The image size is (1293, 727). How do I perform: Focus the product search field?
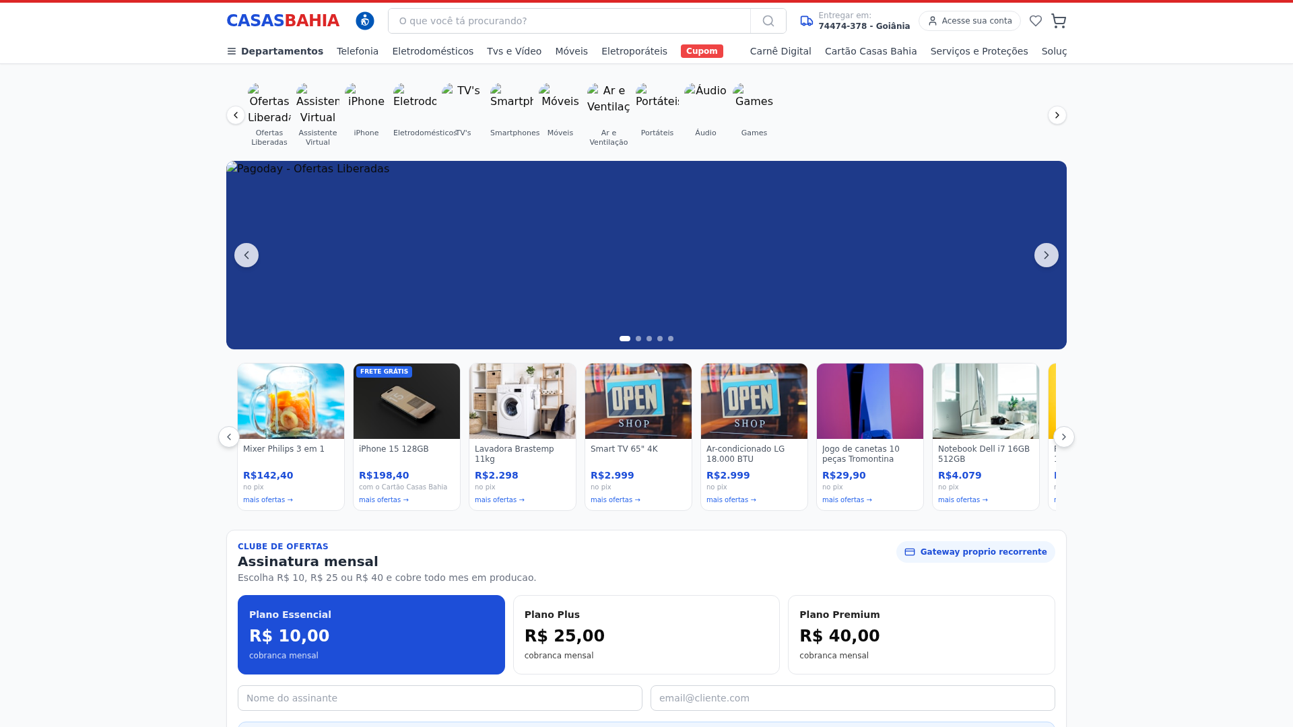569,21
